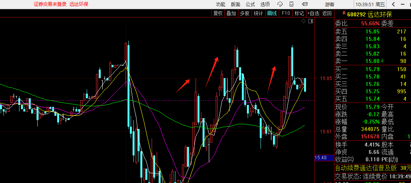
Task: Click the 叠加 overlay button
Action: pos(231,13)
